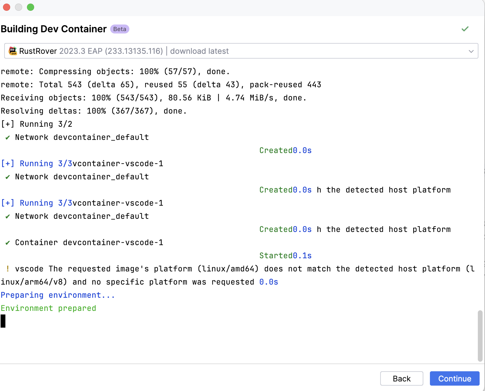The image size is (485, 391).
Task: Click the checkmark beside Container devcontainer-vscode-1
Action: (7, 242)
